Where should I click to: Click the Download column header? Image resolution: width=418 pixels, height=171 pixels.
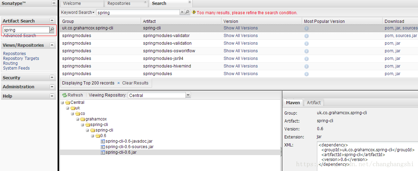point(400,21)
